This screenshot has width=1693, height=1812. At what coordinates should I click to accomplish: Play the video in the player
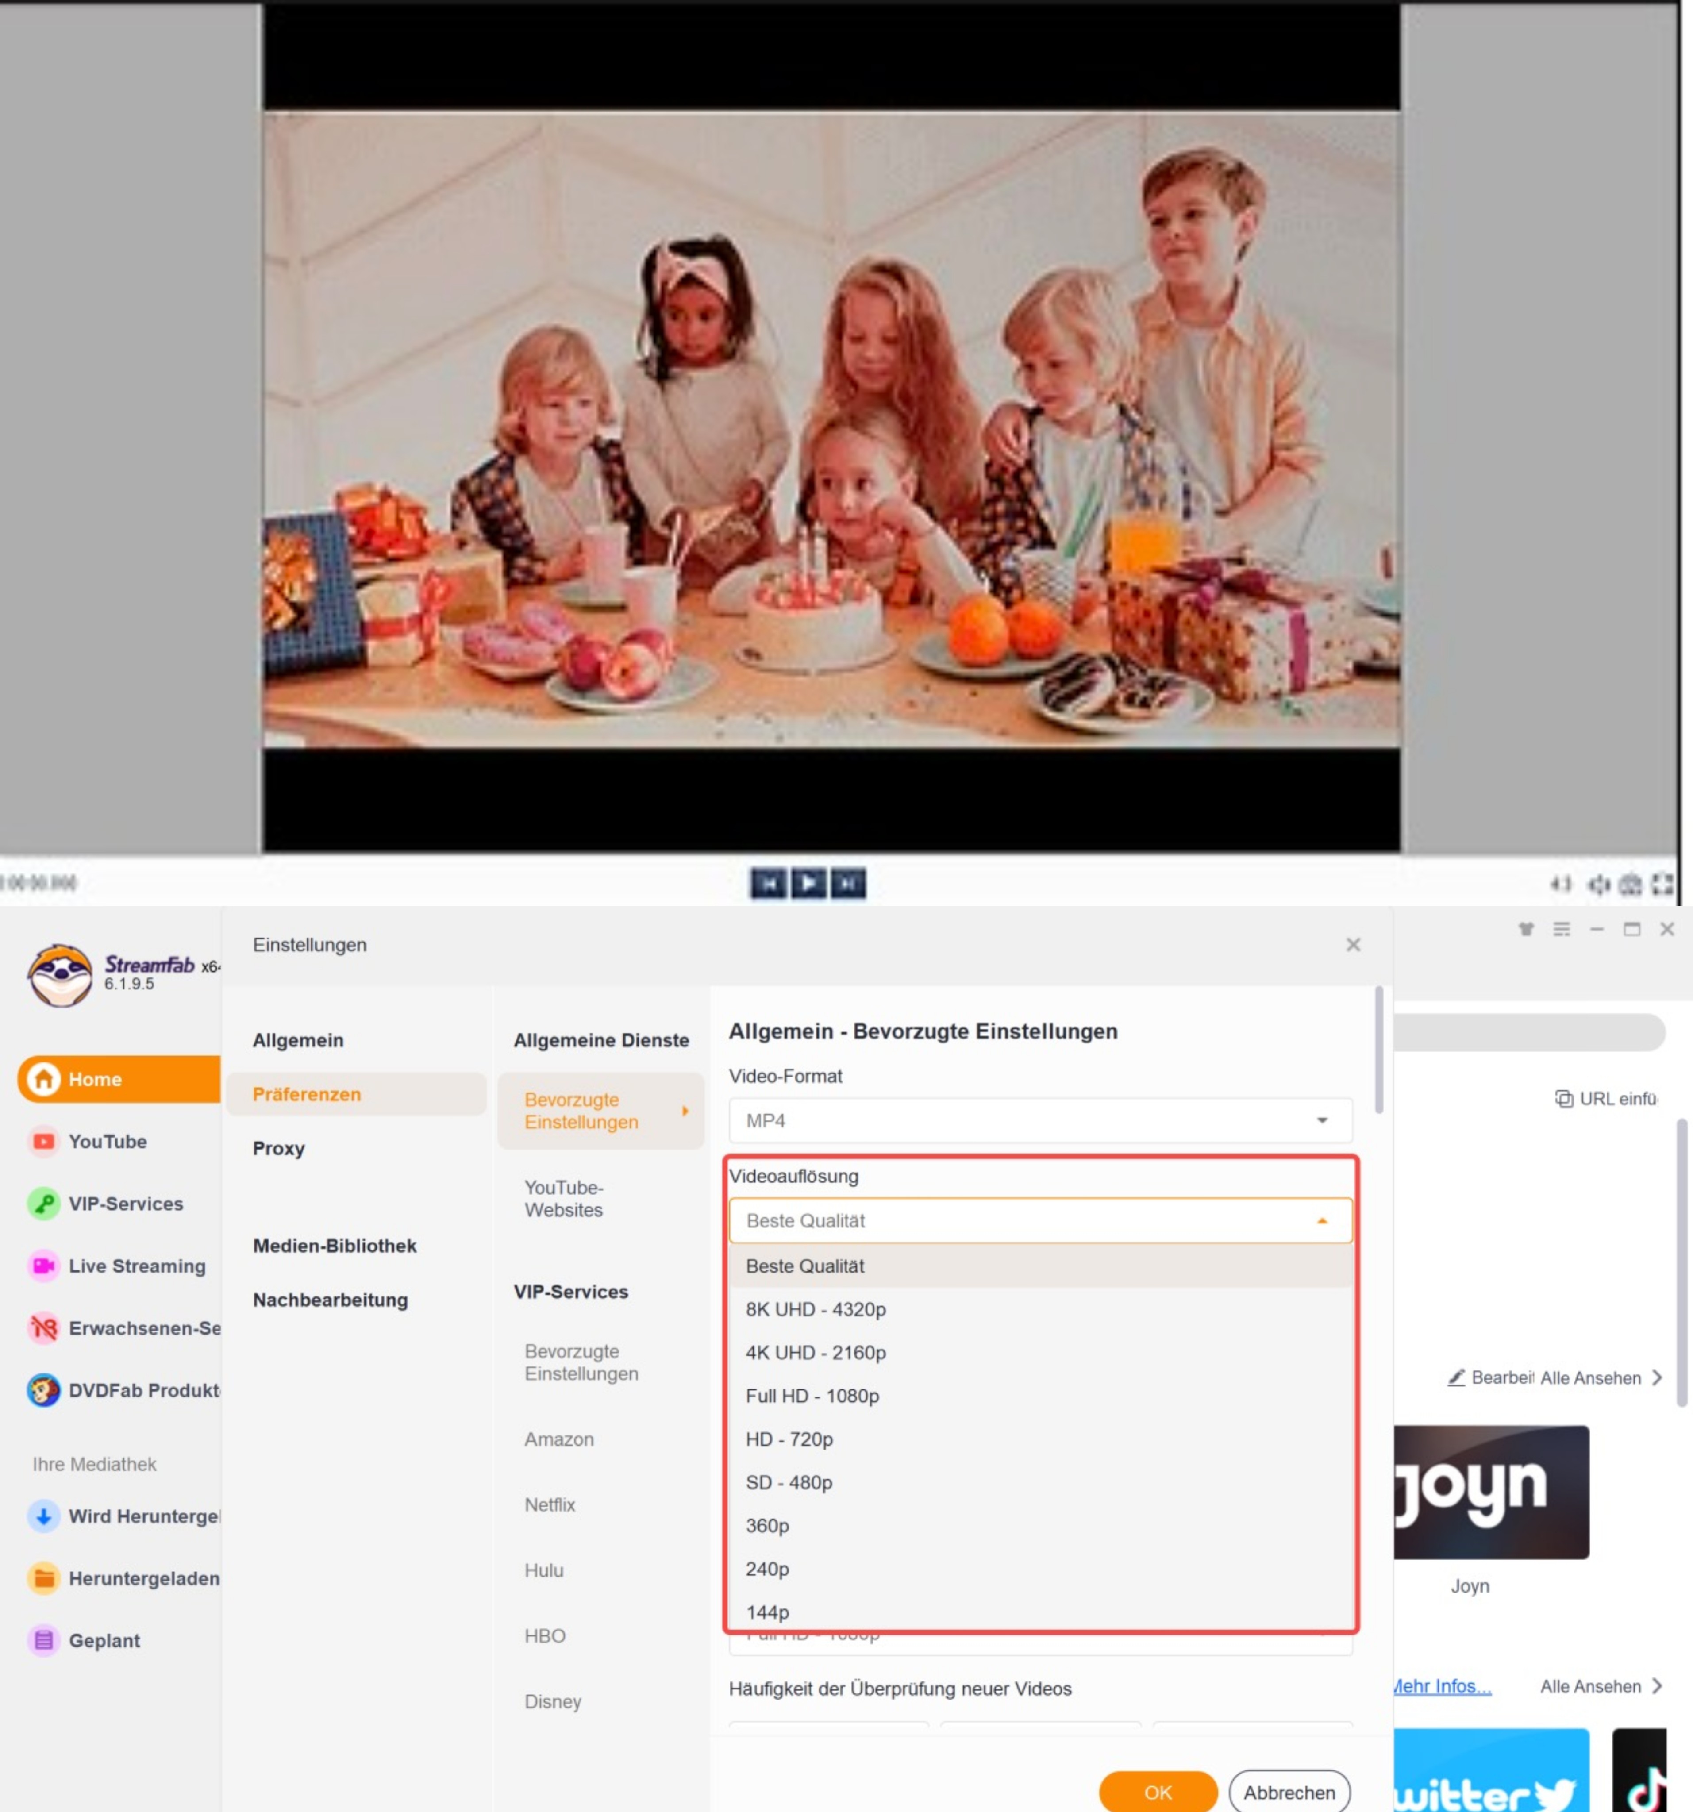pos(808,882)
